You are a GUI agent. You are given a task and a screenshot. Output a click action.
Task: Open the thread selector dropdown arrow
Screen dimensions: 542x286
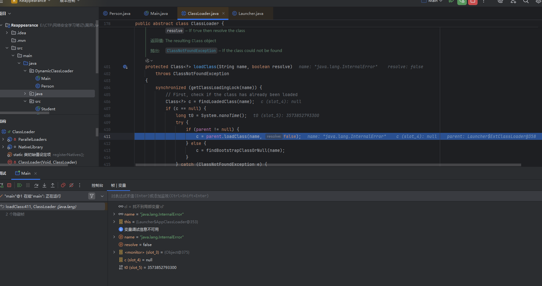[102, 196]
